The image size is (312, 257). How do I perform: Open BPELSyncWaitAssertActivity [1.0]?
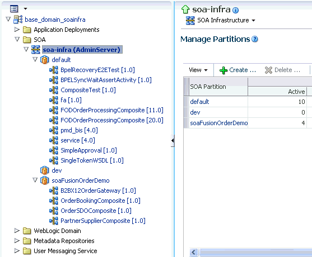point(106,80)
